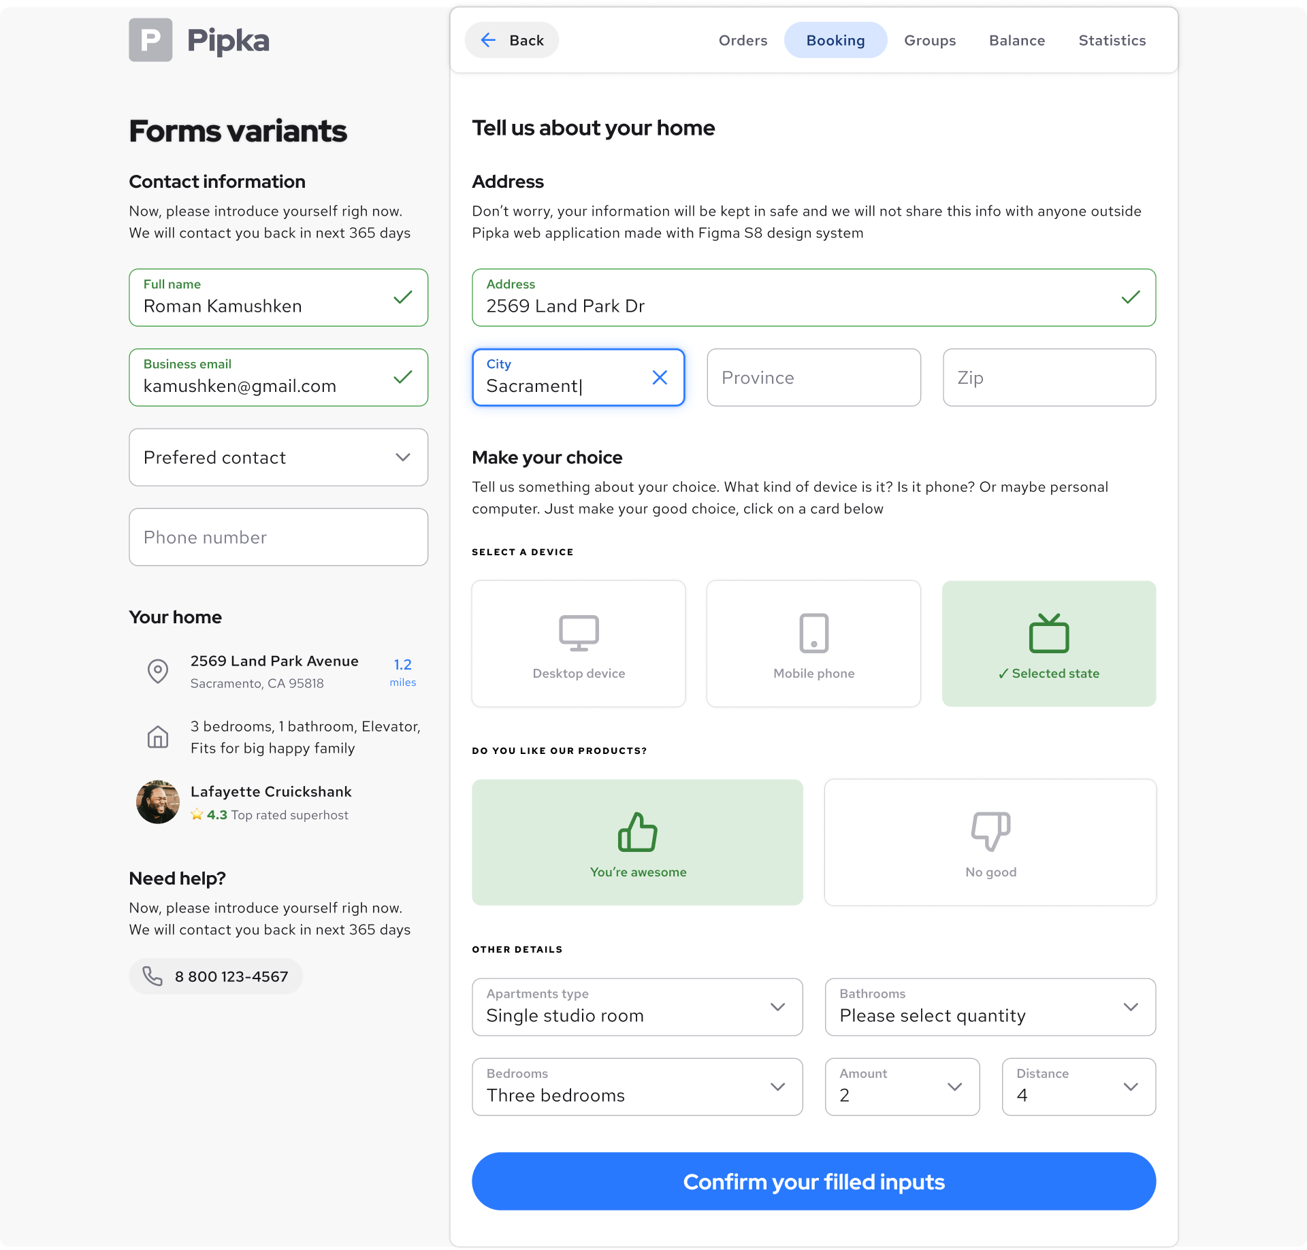The width and height of the screenshot is (1307, 1250).
Task: Open the Statistics tab
Action: 1112,40
